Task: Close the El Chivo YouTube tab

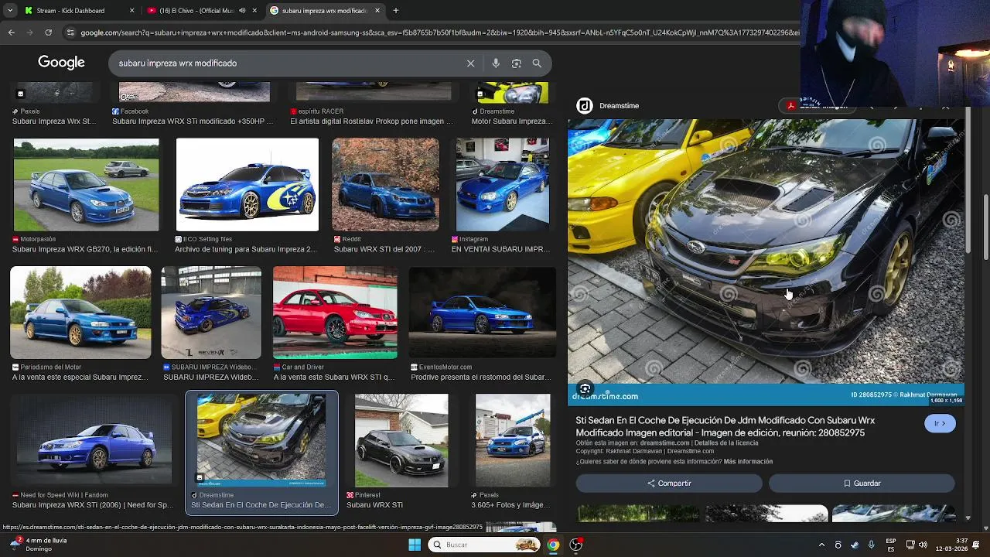Action: click(x=254, y=11)
